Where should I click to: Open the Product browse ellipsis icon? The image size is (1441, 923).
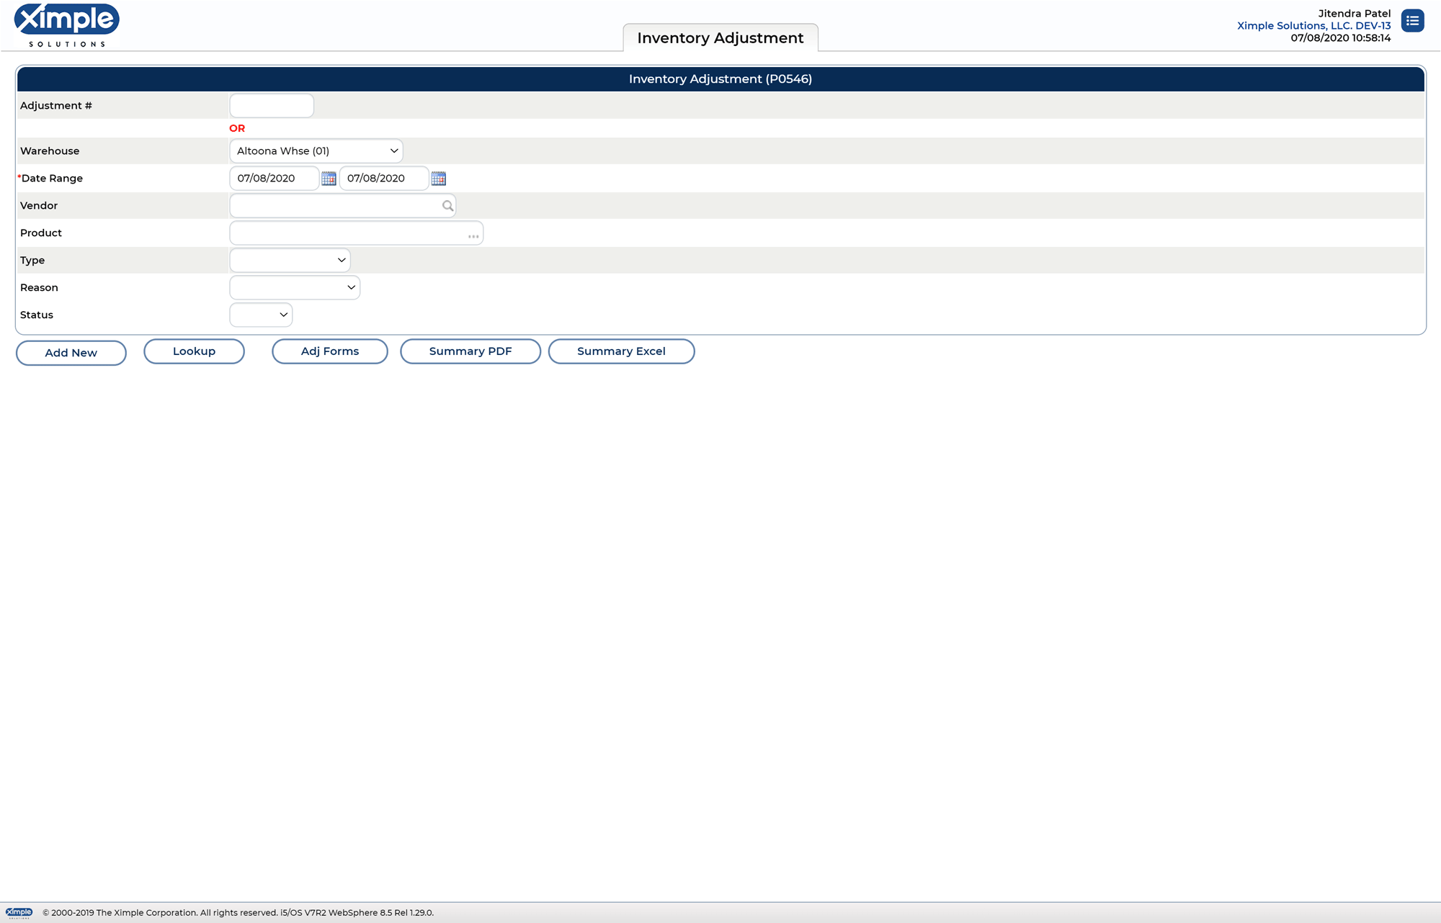473,235
